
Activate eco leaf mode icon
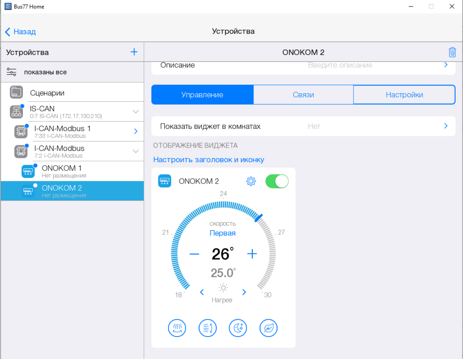pyautogui.click(x=268, y=328)
